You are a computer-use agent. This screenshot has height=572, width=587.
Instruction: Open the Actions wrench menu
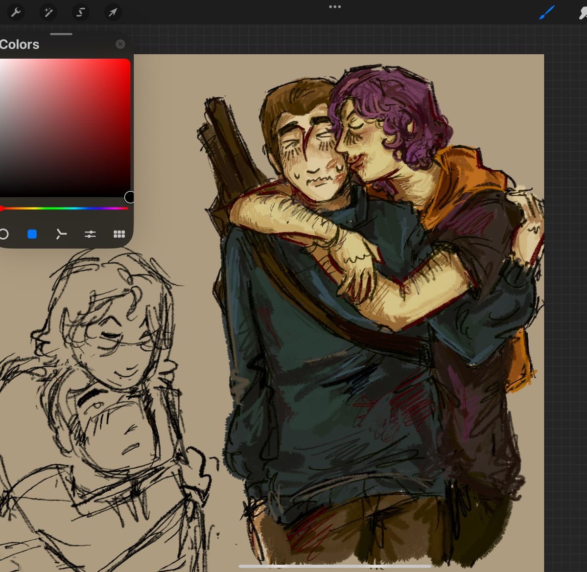coord(16,13)
